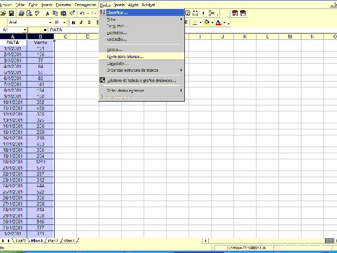Open Print Preview from the toolbar

coord(29,13)
